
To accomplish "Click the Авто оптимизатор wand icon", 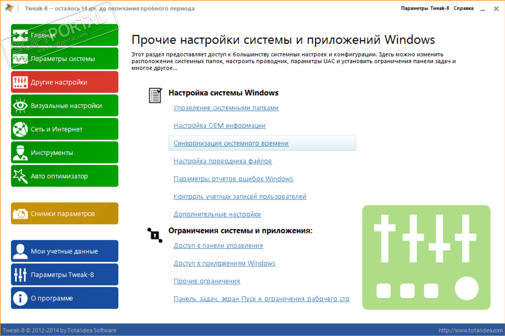I will pyautogui.click(x=20, y=176).
